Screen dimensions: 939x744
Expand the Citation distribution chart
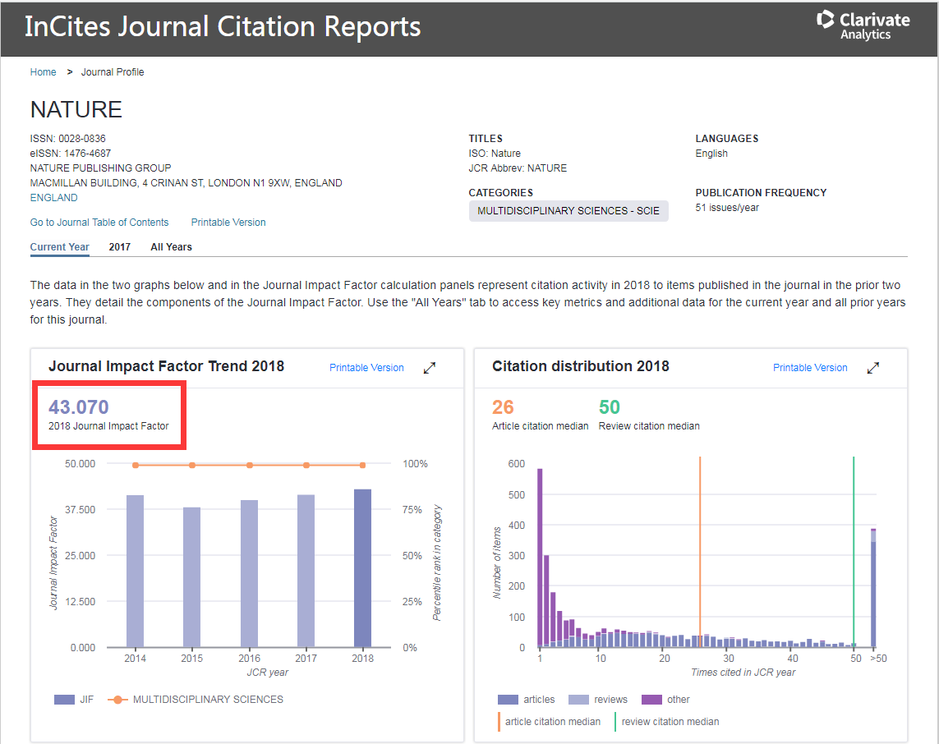[x=873, y=368]
